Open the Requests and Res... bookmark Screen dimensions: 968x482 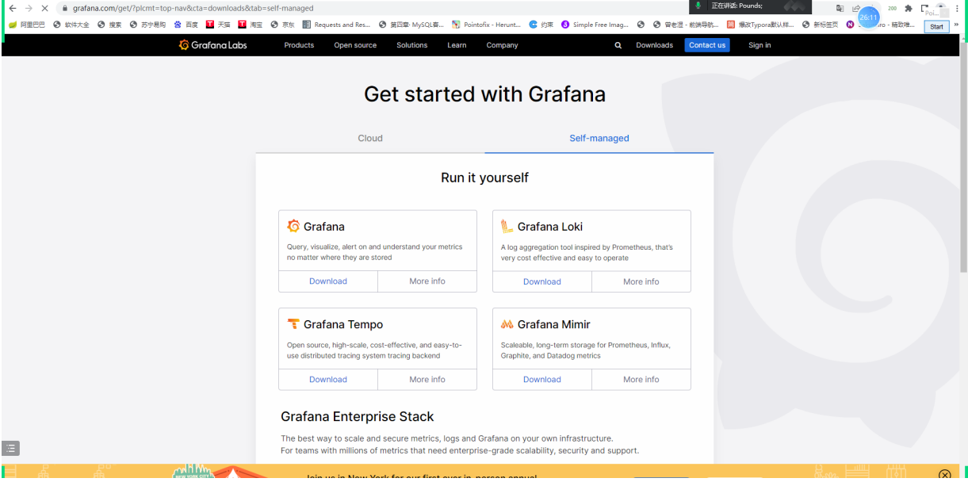[336, 25]
